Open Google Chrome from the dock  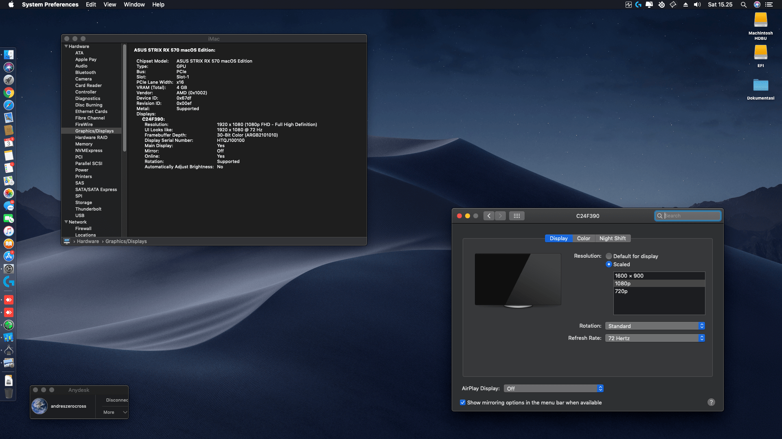tap(9, 93)
